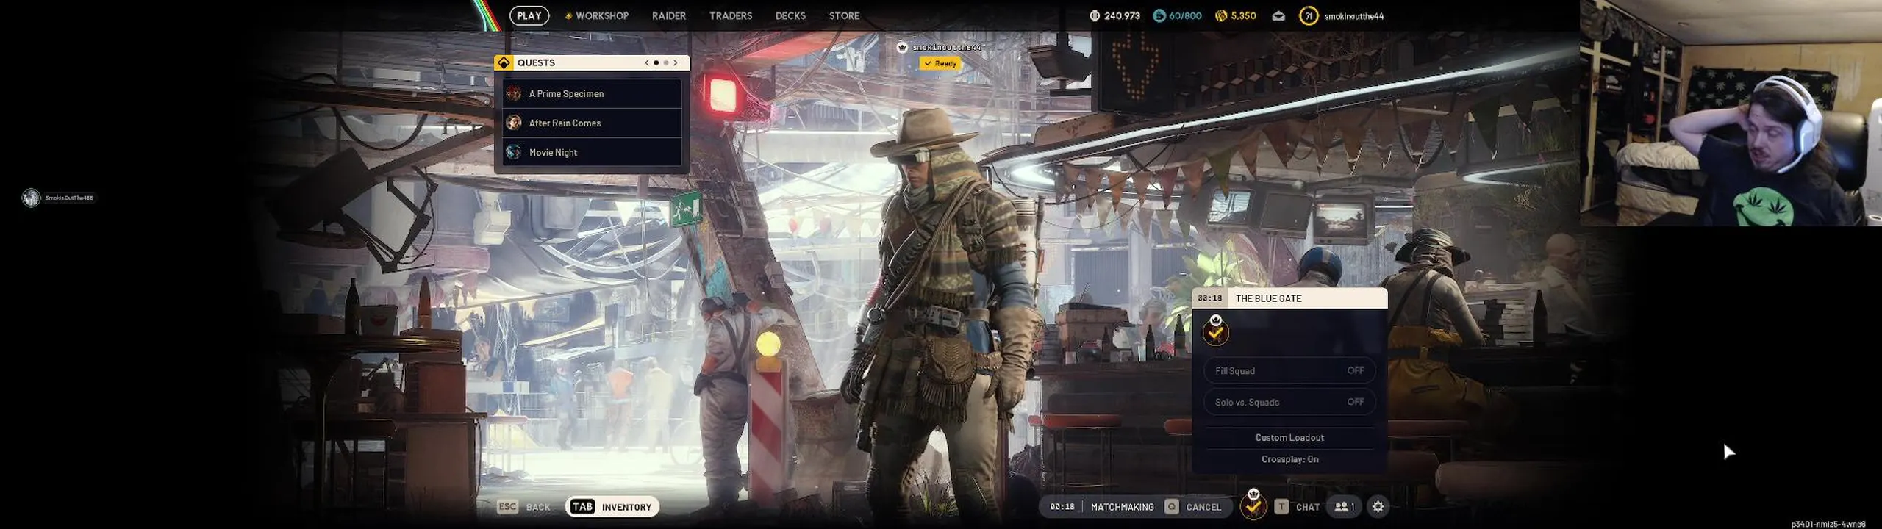
Task: Click the After Rain Comes quest portrait icon
Action: [x=514, y=123]
